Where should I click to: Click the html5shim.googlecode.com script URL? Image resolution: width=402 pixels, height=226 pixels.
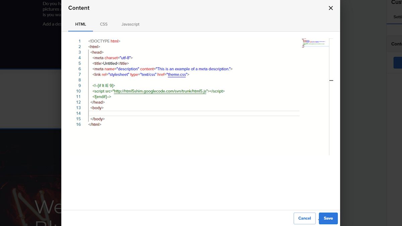(160, 91)
